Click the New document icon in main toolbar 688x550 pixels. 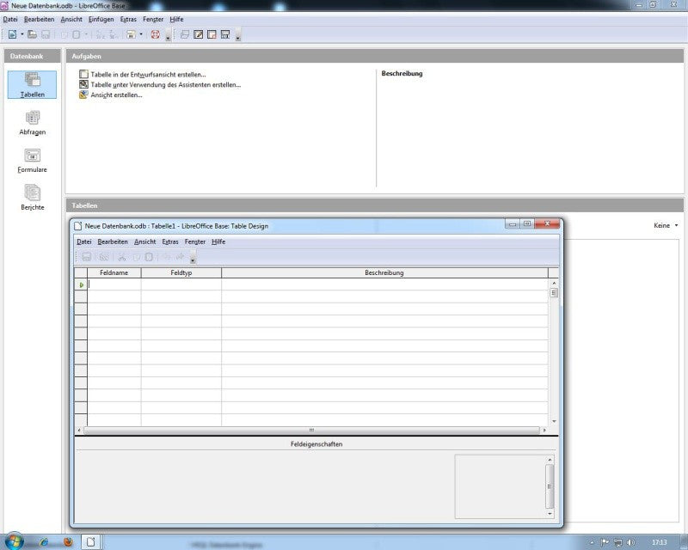(12, 34)
